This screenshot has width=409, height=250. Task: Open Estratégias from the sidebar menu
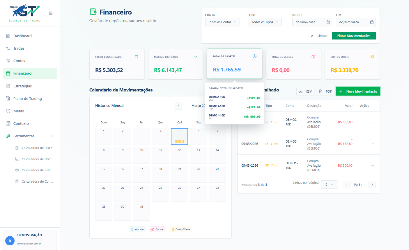[23, 86]
